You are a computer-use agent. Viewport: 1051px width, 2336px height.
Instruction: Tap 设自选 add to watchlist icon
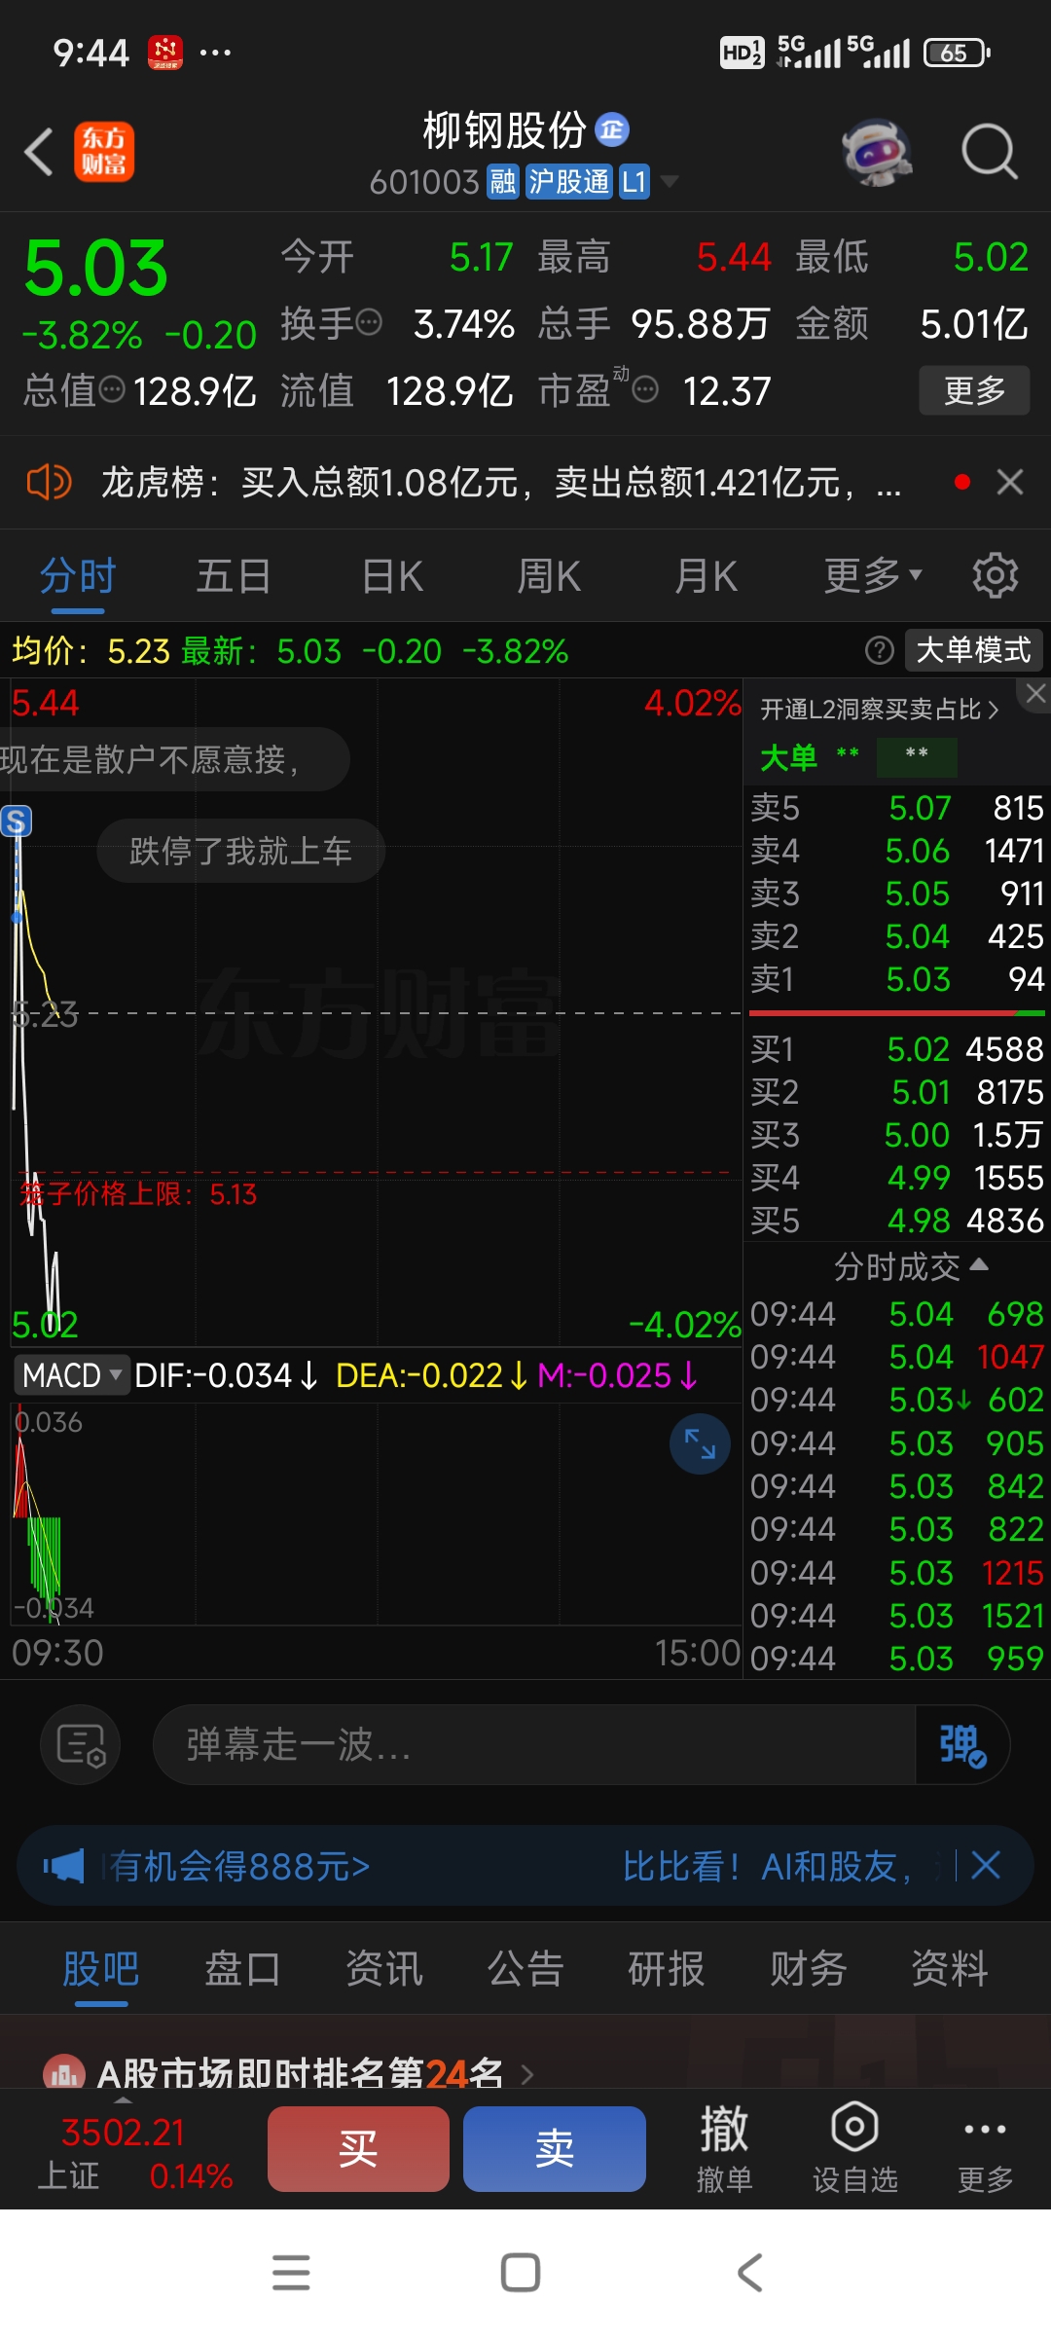click(x=855, y=2149)
